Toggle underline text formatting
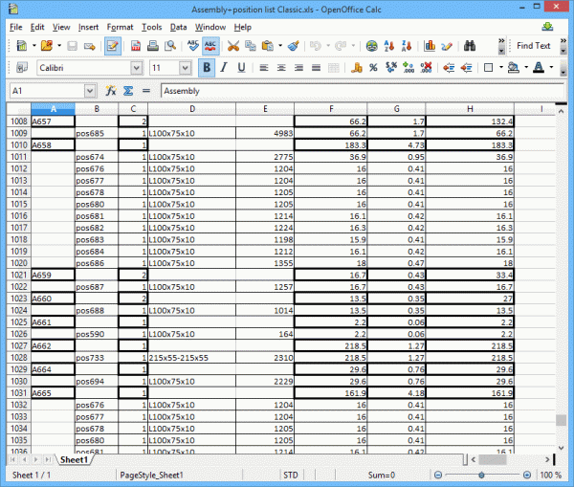Image resolution: width=574 pixels, height=487 pixels. [x=241, y=68]
